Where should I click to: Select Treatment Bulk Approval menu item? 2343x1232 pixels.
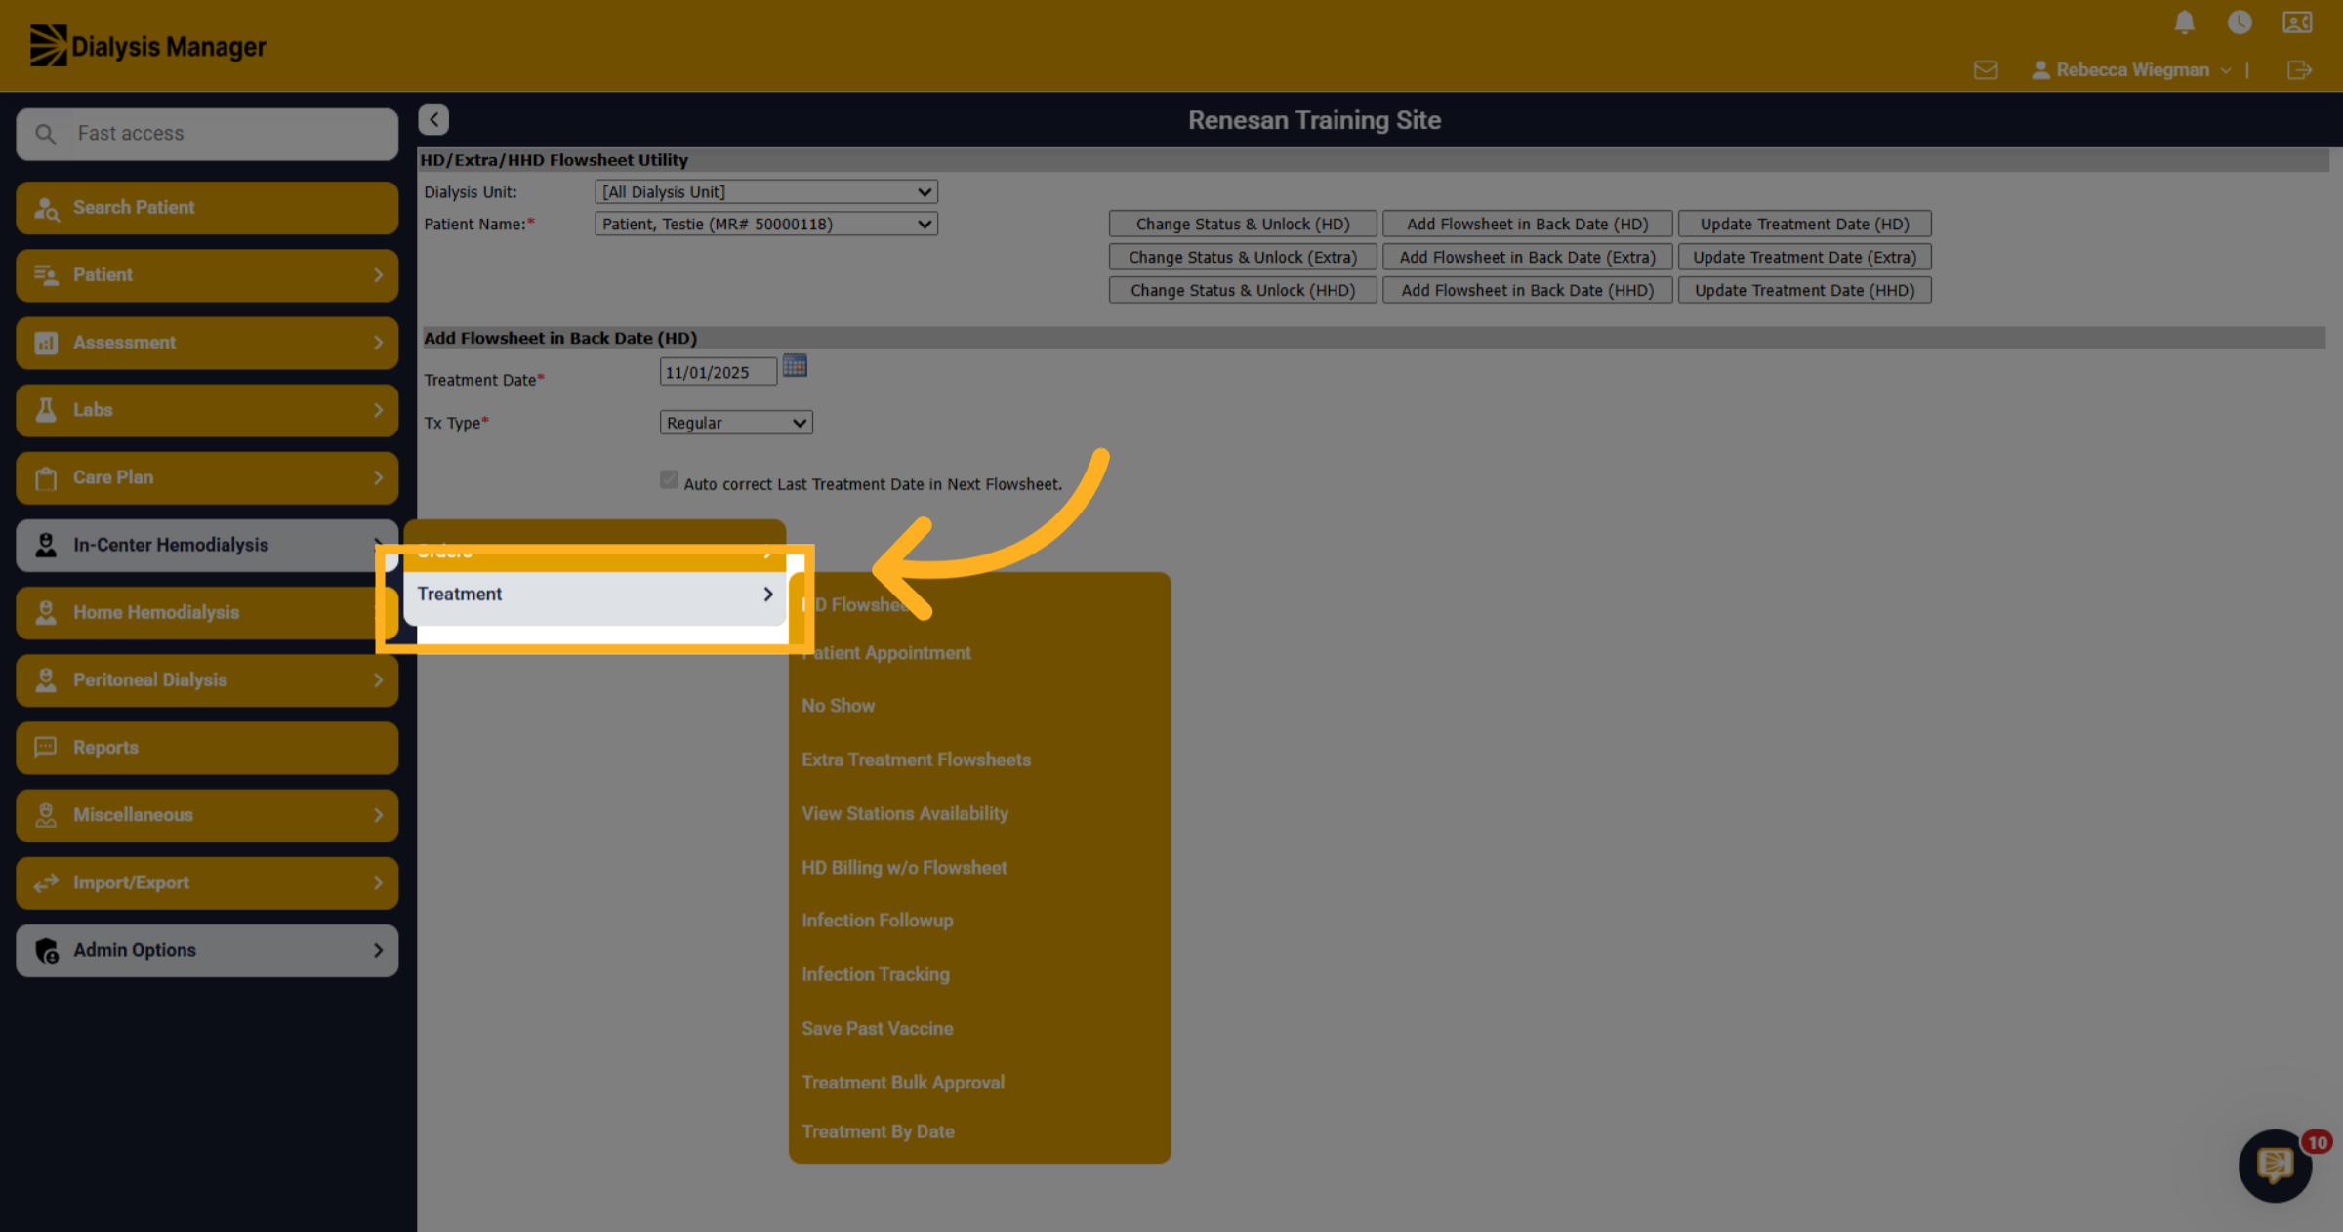point(903,1083)
